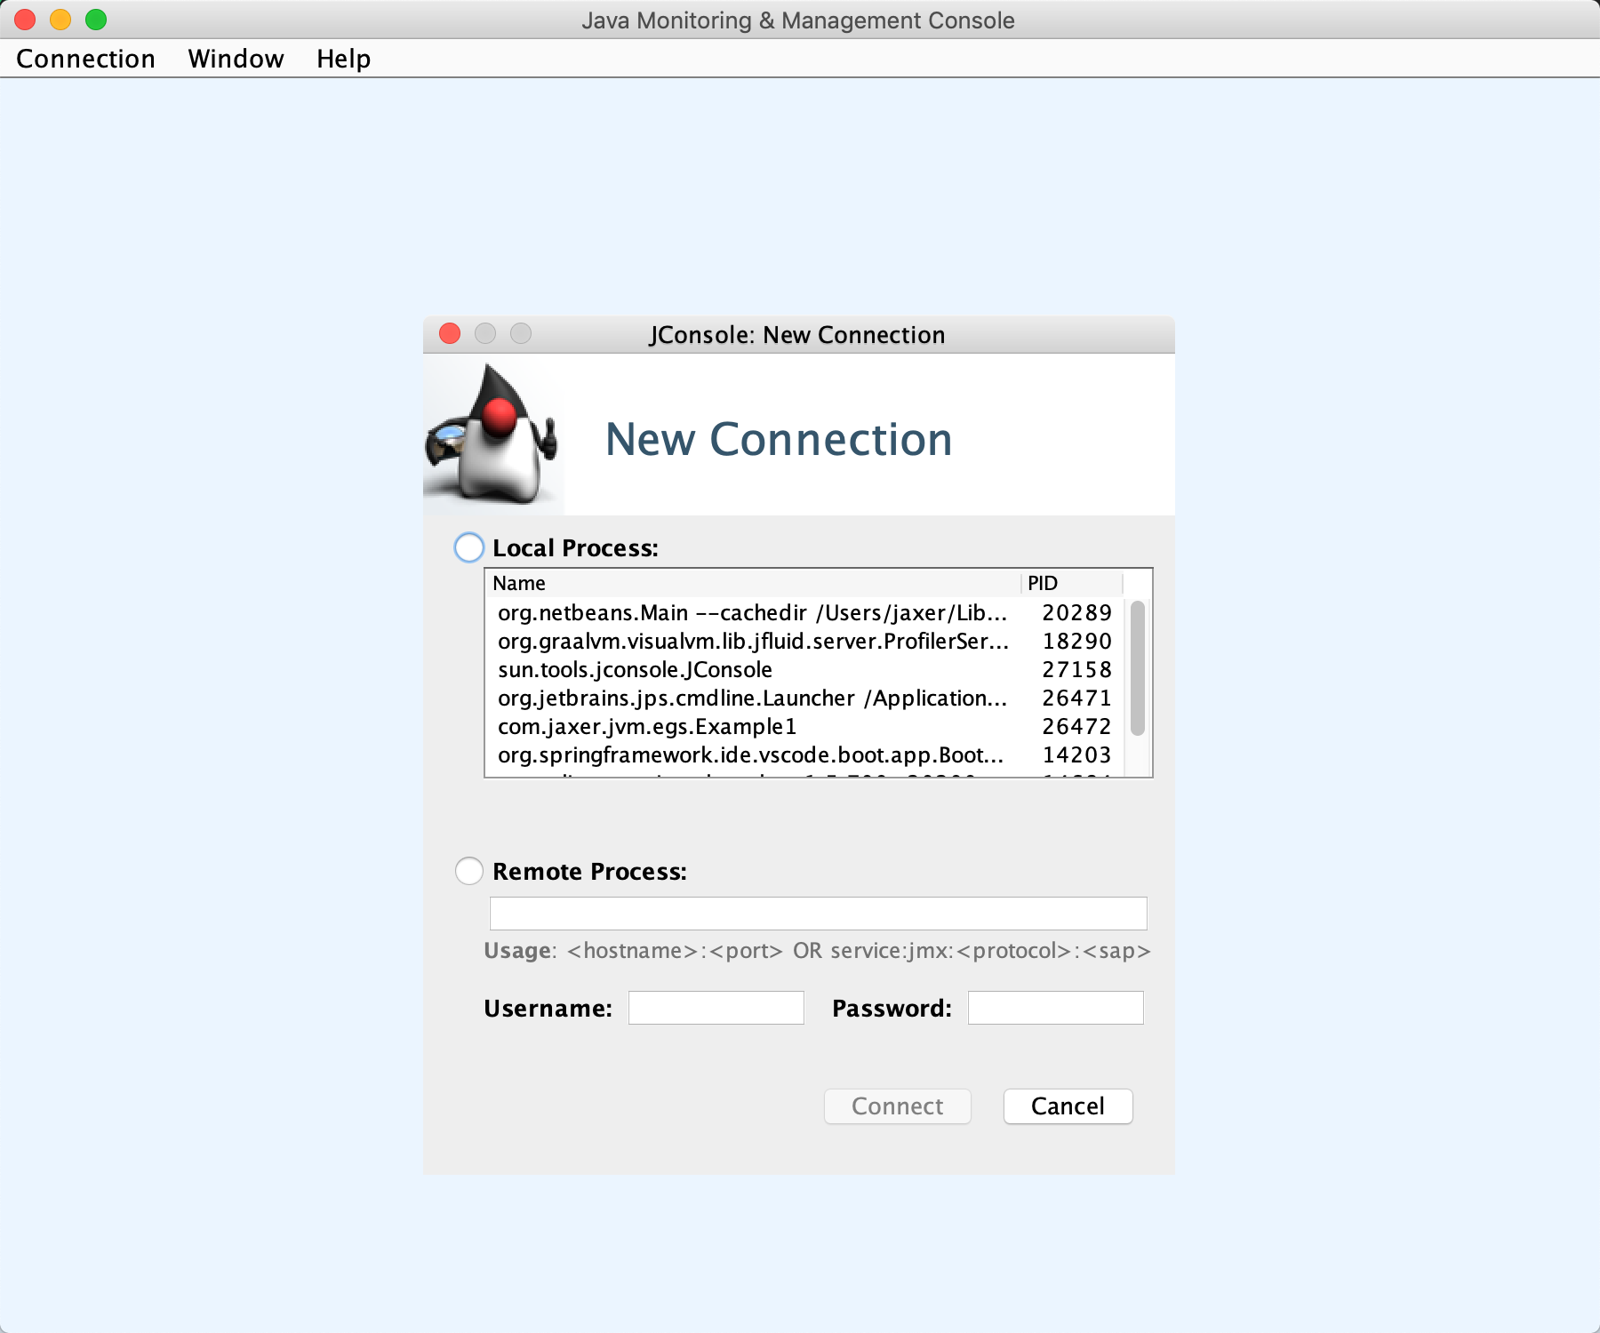Close the Java Monitoring & Management Console window
Screen dimensions: 1600x1333
pyautogui.click(x=25, y=19)
